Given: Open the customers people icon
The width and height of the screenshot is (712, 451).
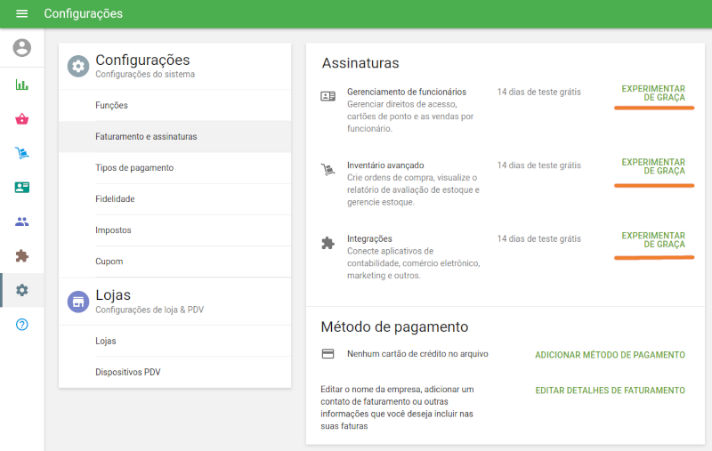Looking at the screenshot, I should [21, 221].
